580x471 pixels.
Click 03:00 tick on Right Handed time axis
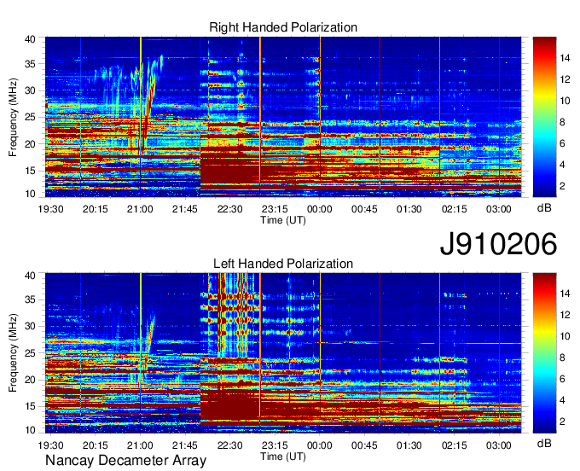499,209
